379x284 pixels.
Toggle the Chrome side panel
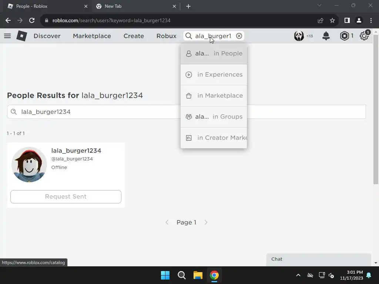click(347, 21)
